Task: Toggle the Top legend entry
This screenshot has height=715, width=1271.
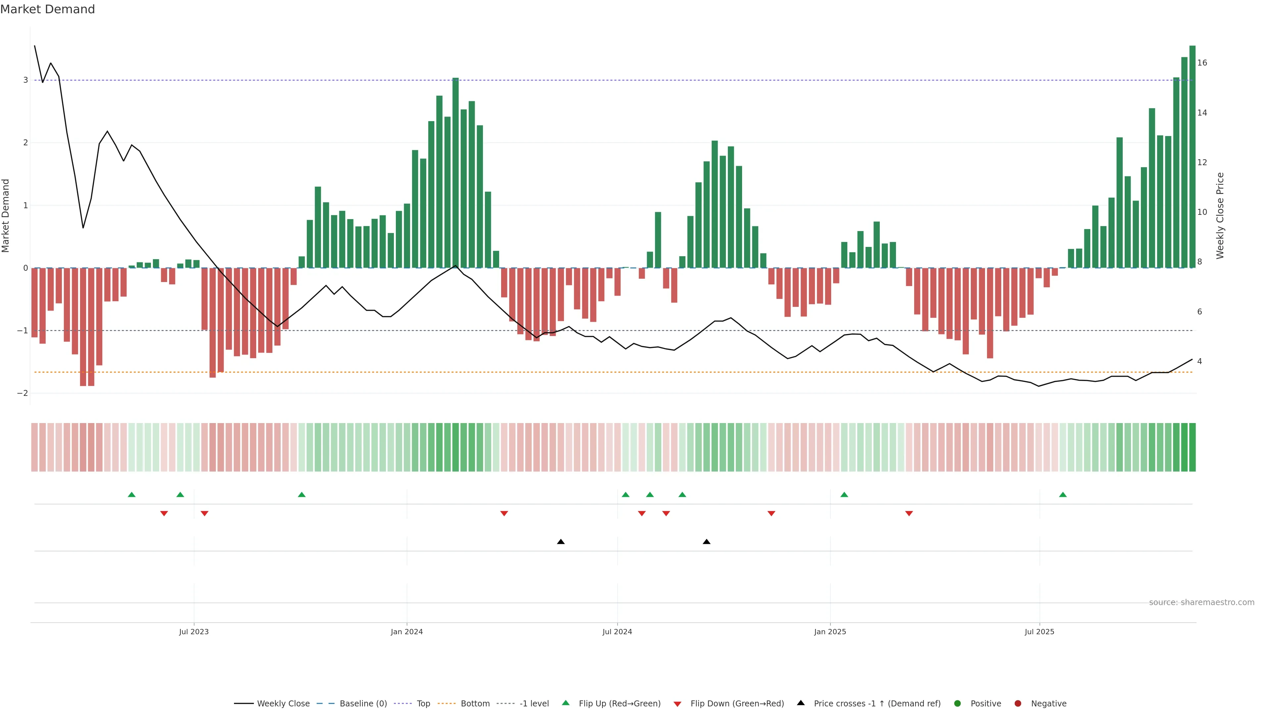Action: (423, 703)
